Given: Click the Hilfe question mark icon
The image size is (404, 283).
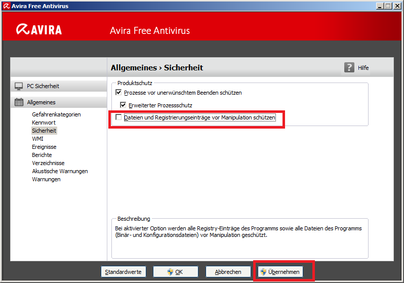Looking at the screenshot, I should [x=349, y=67].
